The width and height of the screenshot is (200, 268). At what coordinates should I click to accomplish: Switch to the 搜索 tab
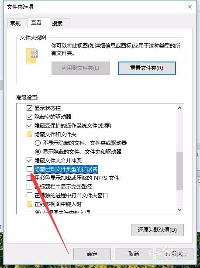pyautogui.click(x=57, y=23)
